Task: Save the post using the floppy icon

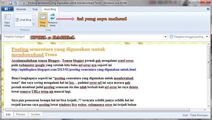Action: coord(10,3)
